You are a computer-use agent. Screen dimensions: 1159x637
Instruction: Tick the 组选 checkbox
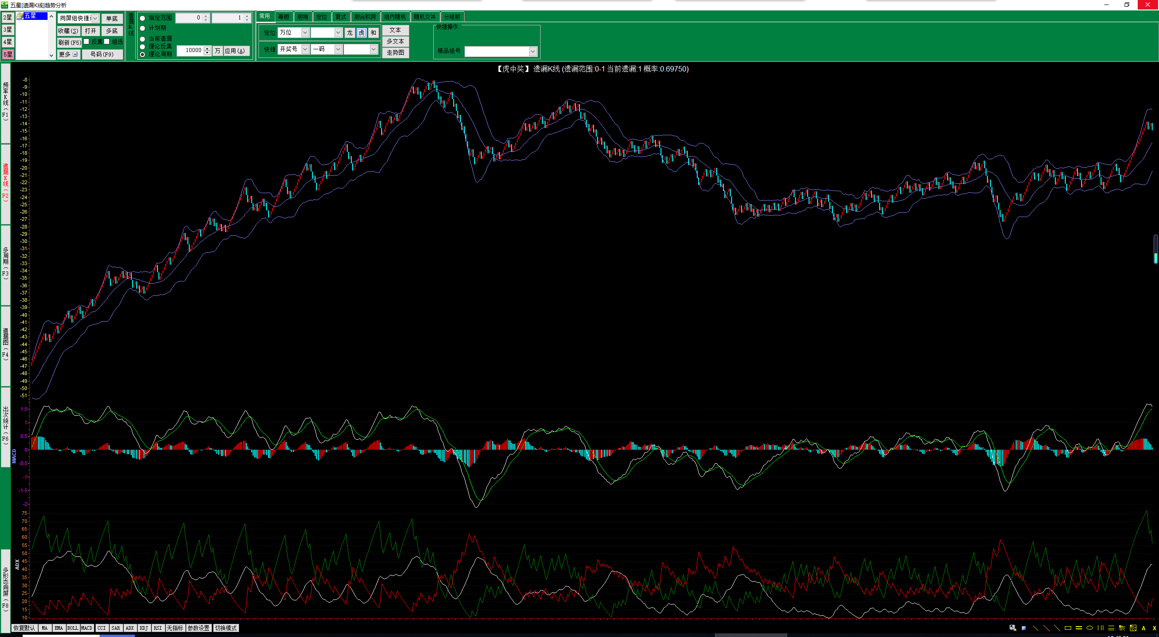click(107, 42)
